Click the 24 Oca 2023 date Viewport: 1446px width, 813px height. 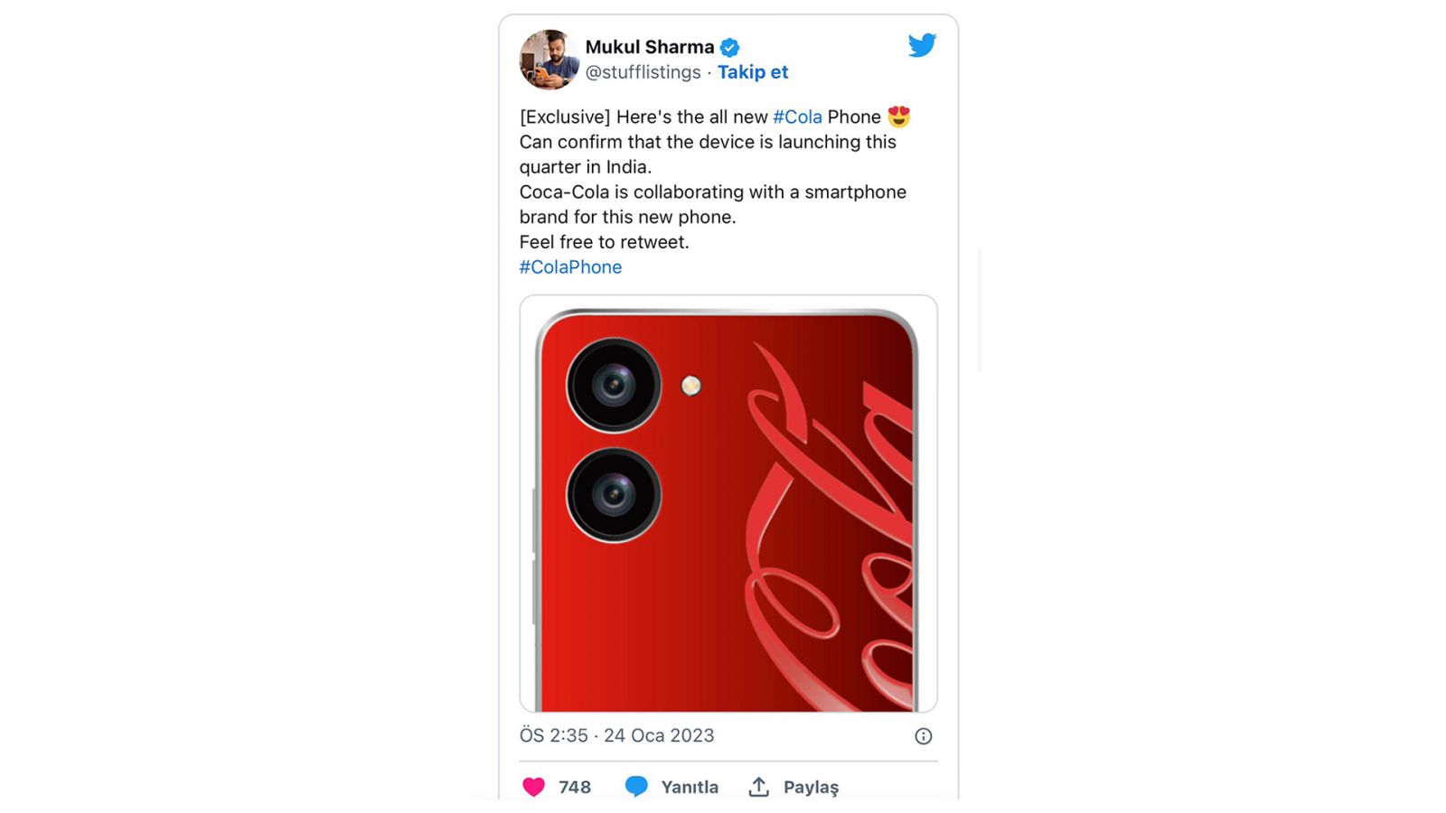[659, 735]
